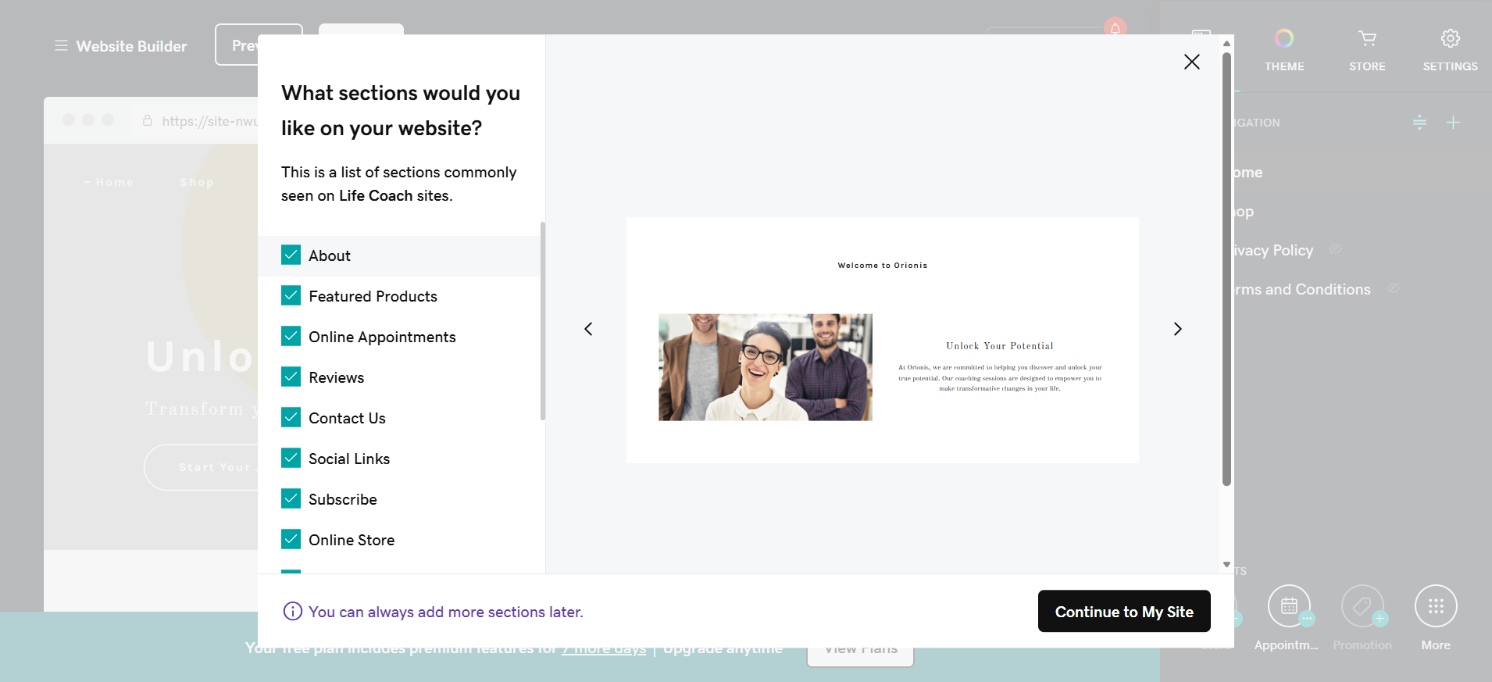
Task: Close the sections dialog with the X
Action: pos(1191,62)
